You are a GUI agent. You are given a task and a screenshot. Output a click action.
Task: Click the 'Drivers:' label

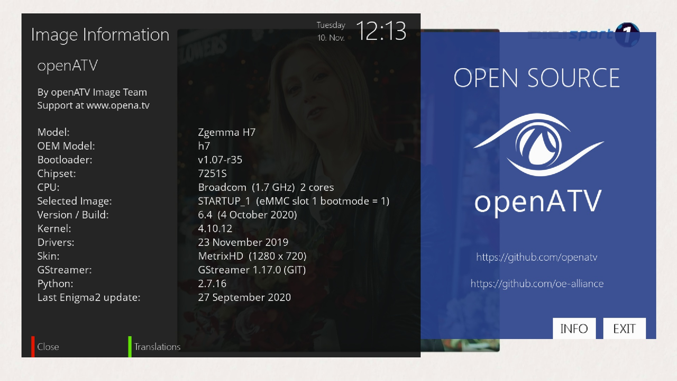point(56,242)
